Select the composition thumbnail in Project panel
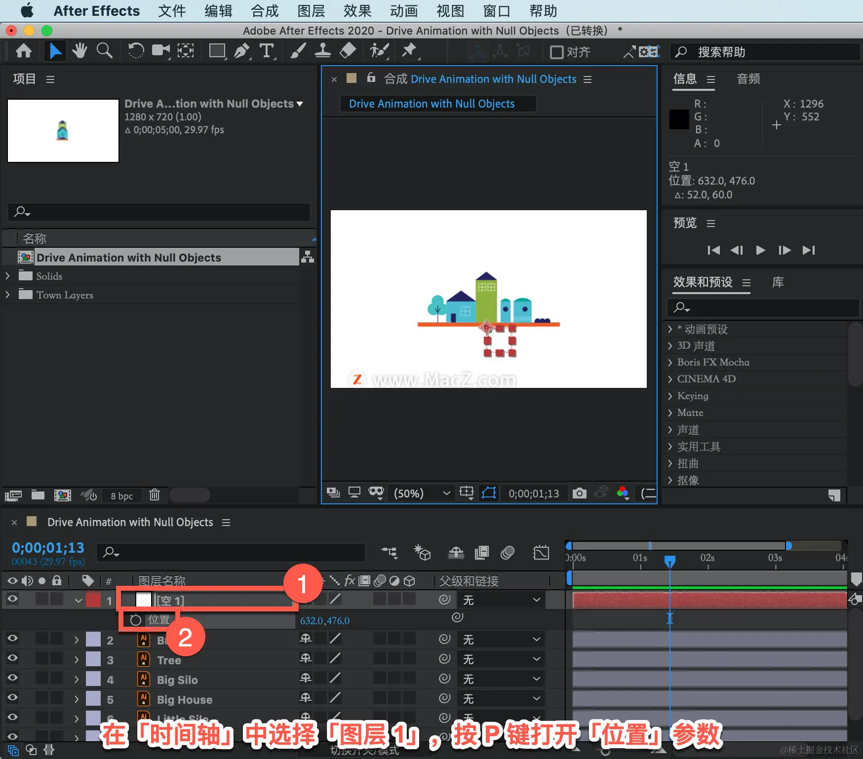Viewport: 863px width, 759px height. point(63,131)
